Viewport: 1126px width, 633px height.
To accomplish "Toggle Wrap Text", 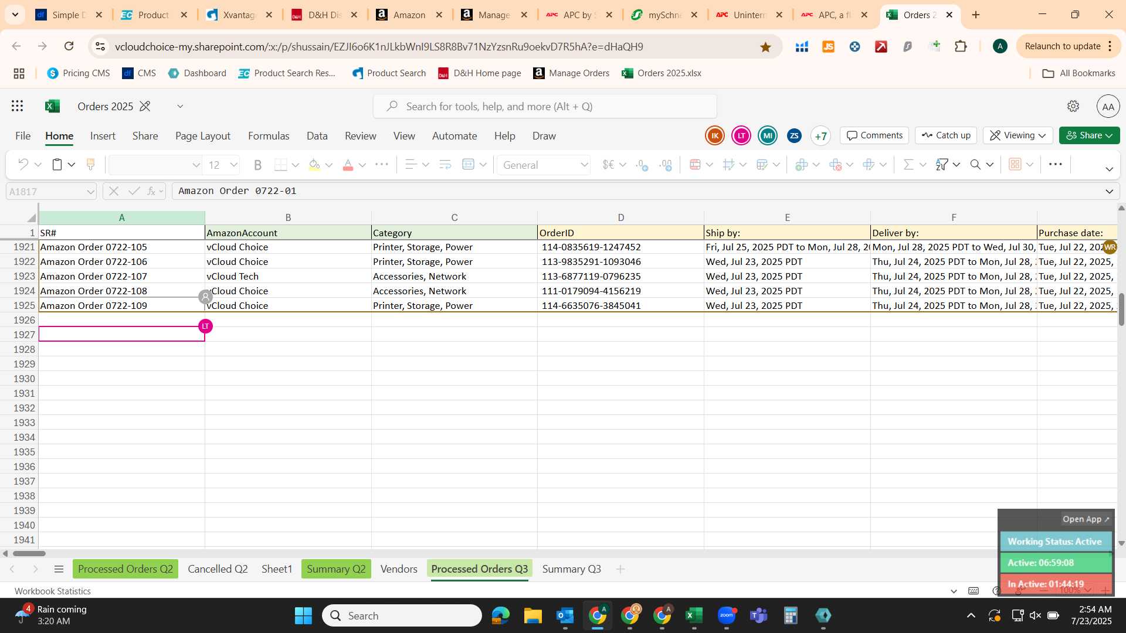I will 445,165.
